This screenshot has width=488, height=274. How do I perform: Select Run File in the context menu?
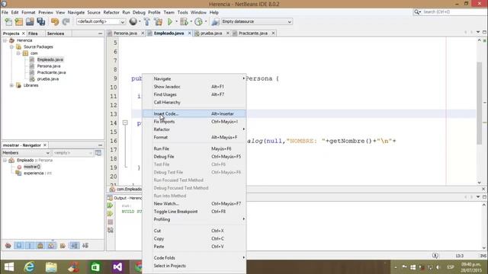[194, 149]
